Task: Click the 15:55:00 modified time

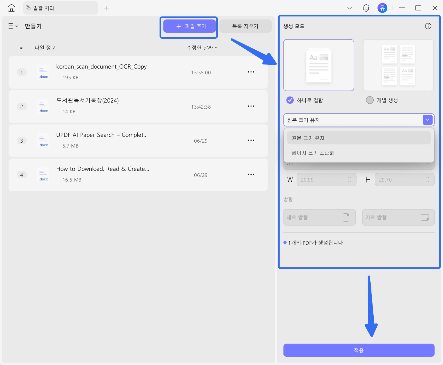Action: [201, 73]
